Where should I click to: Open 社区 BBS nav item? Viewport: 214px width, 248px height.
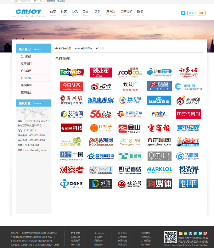coord(64,13)
